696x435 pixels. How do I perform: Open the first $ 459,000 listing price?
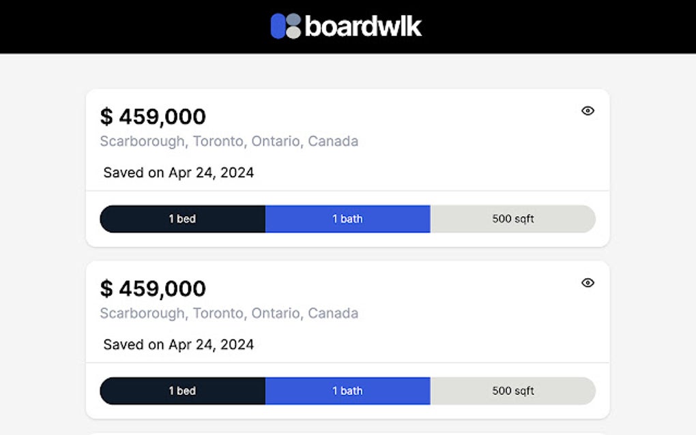(x=153, y=117)
